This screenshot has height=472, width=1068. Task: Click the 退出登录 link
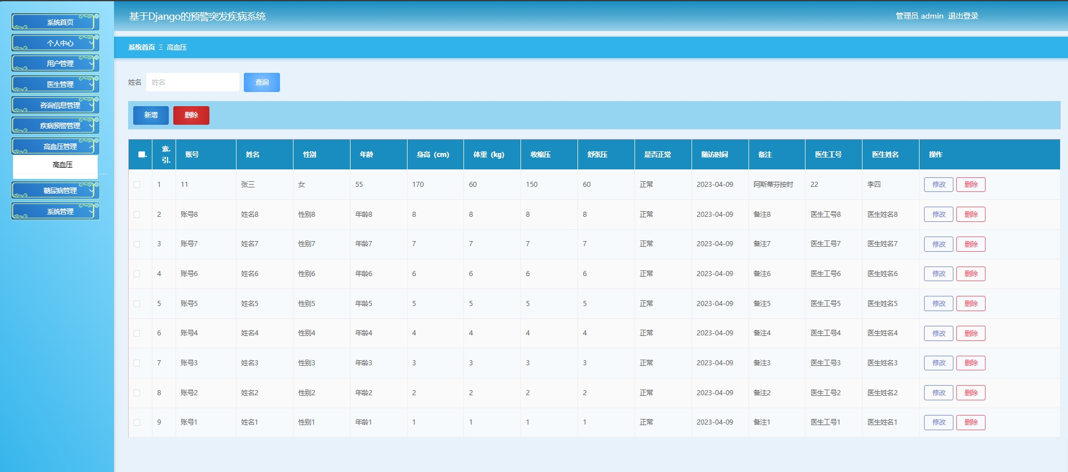tap(963, 16)
